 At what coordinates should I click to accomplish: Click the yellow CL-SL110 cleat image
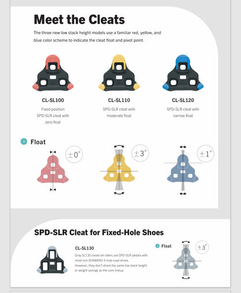pyautogui.click(x=119, y=72)
